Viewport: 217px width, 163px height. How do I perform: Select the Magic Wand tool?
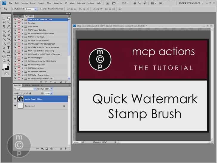(8, 23)
